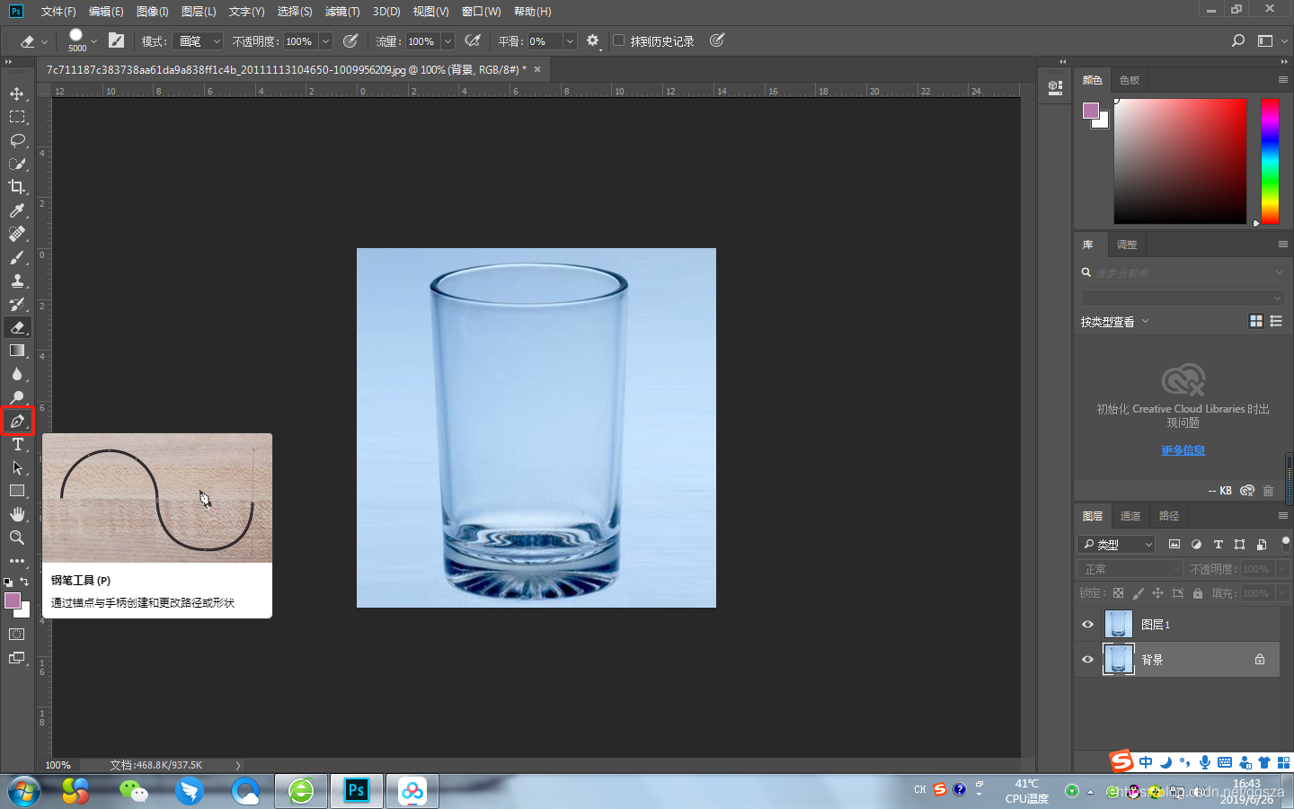This screenshot has width=1294, height=809.
Task: Select the Rectangular Marquee tool
Action: click(17, 117)
